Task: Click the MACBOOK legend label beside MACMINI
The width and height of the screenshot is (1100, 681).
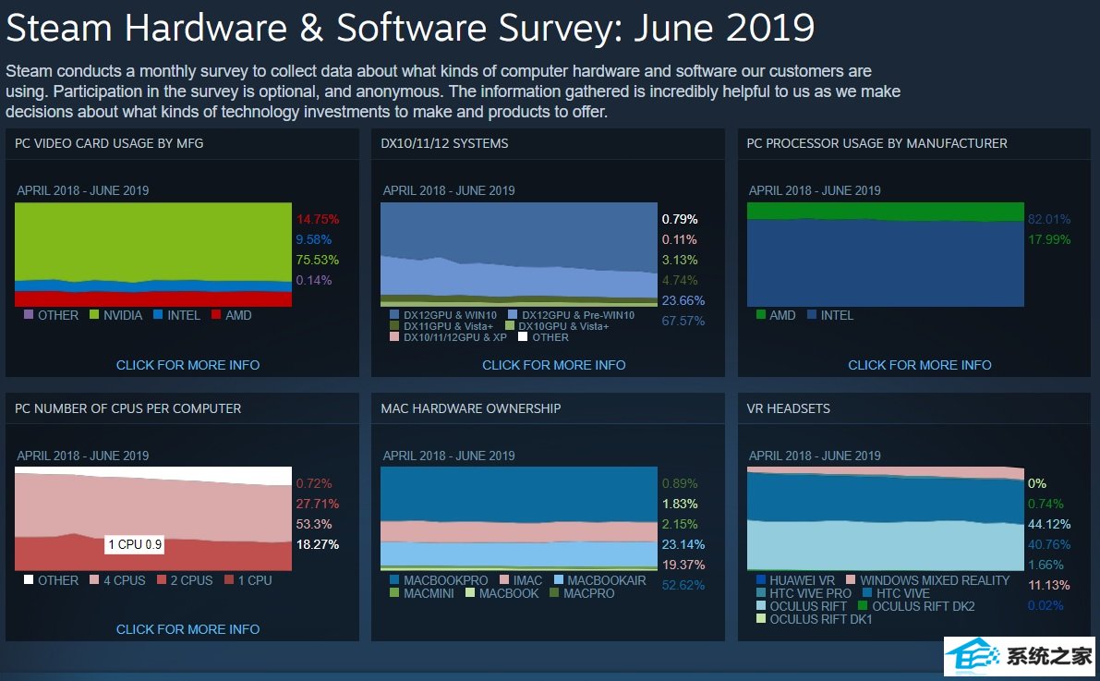Action: tap(509, 593)
